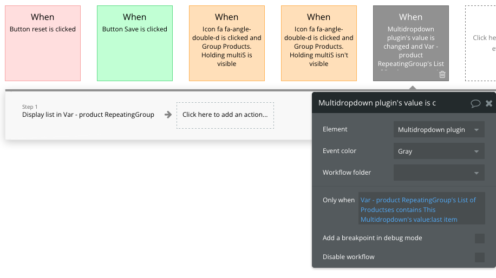Select the icon clicked multiS isn't visible event

click(x=319, y=43)
